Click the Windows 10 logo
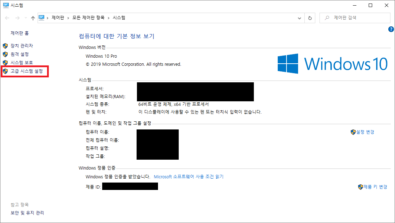 pos(333,64)
